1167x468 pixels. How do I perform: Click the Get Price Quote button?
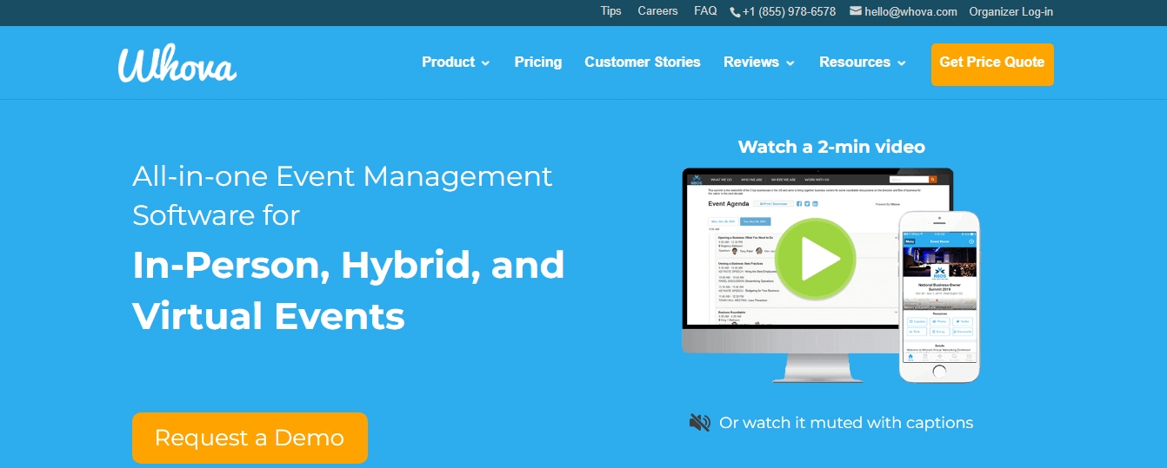[x=991, y=63]
